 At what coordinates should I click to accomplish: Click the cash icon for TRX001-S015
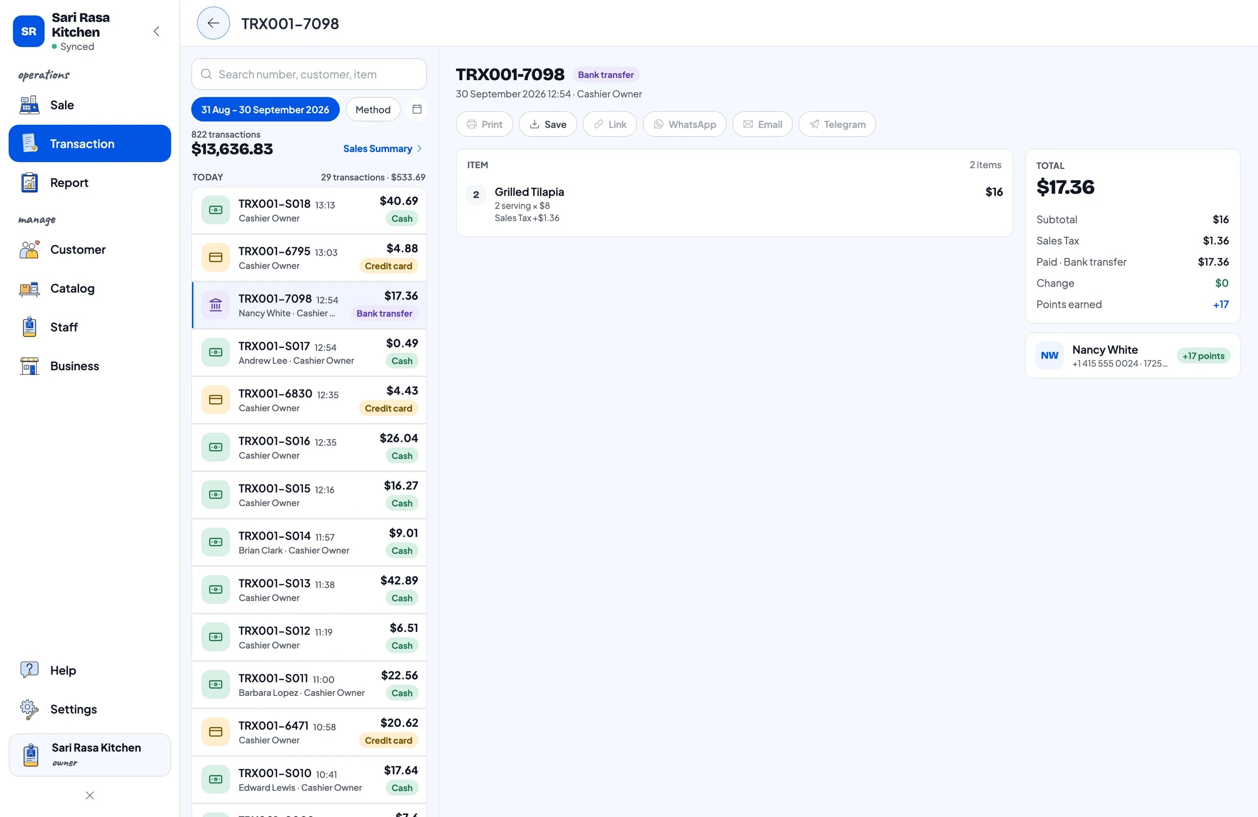(x=215, y=495)
